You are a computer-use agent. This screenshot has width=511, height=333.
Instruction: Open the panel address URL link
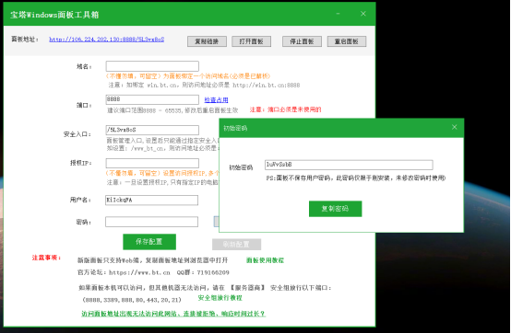[x=107, y=40]
